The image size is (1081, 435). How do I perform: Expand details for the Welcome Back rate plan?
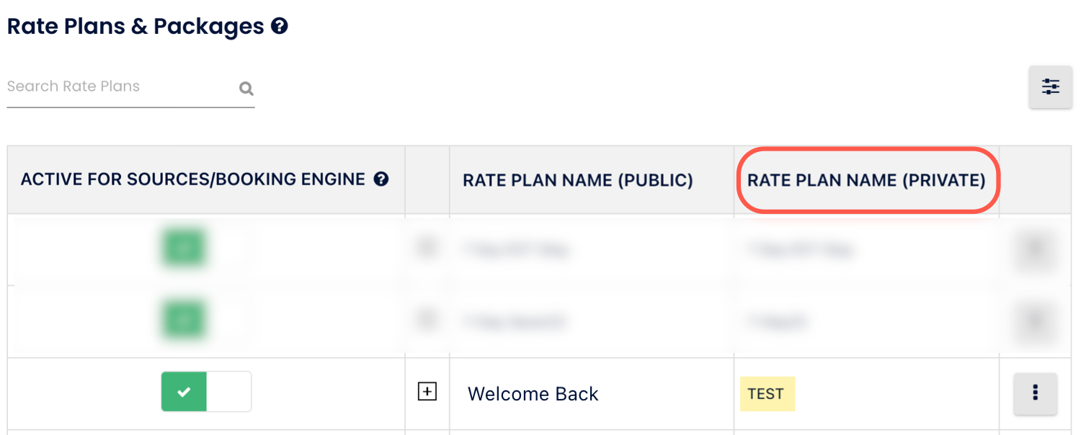pos(427,391)
